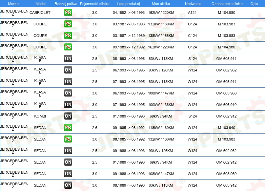
Task: Select the power cell 100kW / 136KM
Action: point(161,105)
